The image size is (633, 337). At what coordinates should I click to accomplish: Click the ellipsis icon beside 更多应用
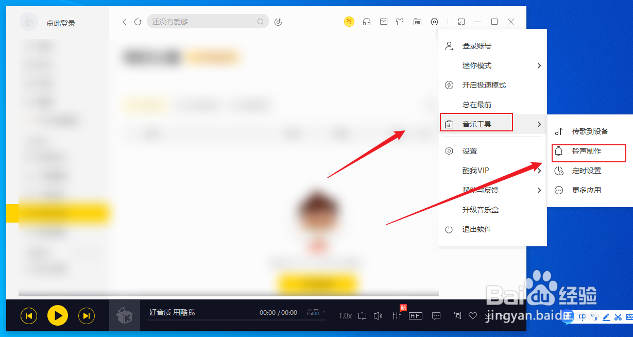(x=559, y=190)
